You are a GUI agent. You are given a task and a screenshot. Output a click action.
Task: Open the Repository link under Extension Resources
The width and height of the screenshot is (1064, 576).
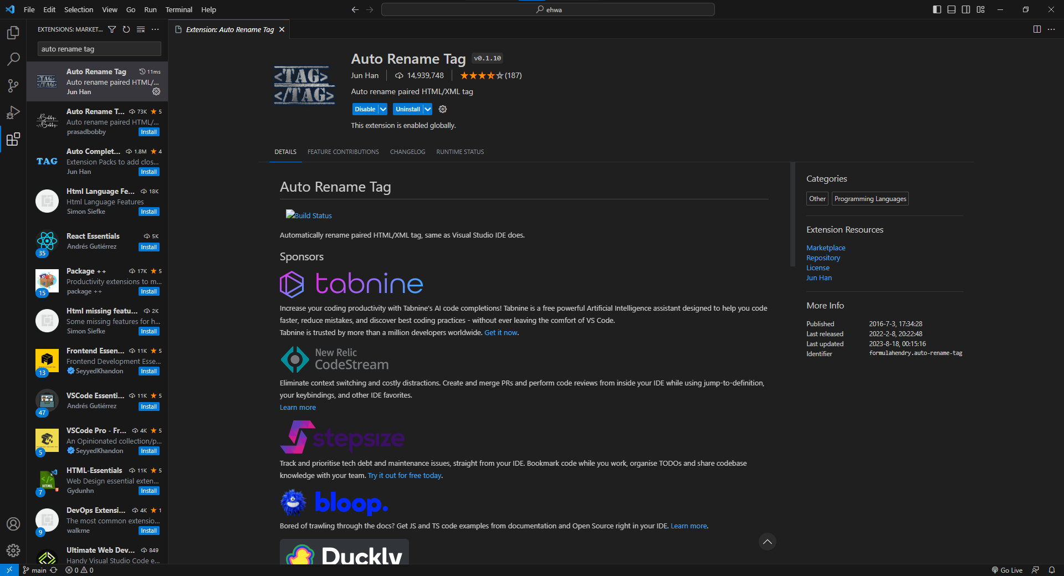coord(822,258)
